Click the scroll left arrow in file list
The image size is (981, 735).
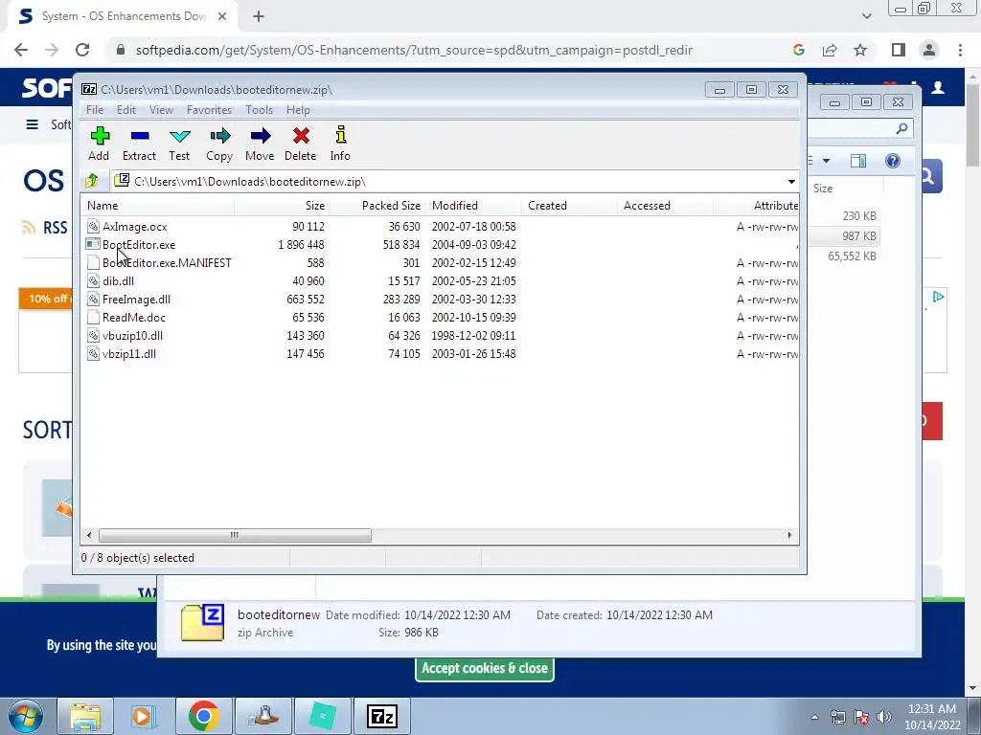pos(89,536)
